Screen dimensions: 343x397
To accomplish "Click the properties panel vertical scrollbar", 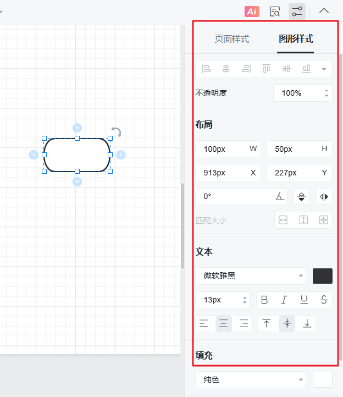I will coord(341,207).
